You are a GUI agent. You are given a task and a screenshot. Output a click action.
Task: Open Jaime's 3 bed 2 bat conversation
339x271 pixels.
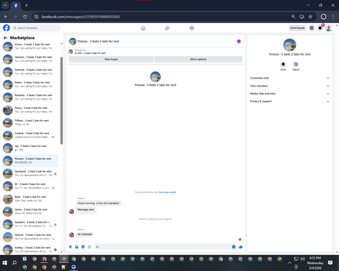(x=30, y=211)
